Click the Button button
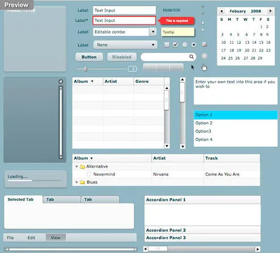This screenshot has width=280, height=253. [89, 57]
